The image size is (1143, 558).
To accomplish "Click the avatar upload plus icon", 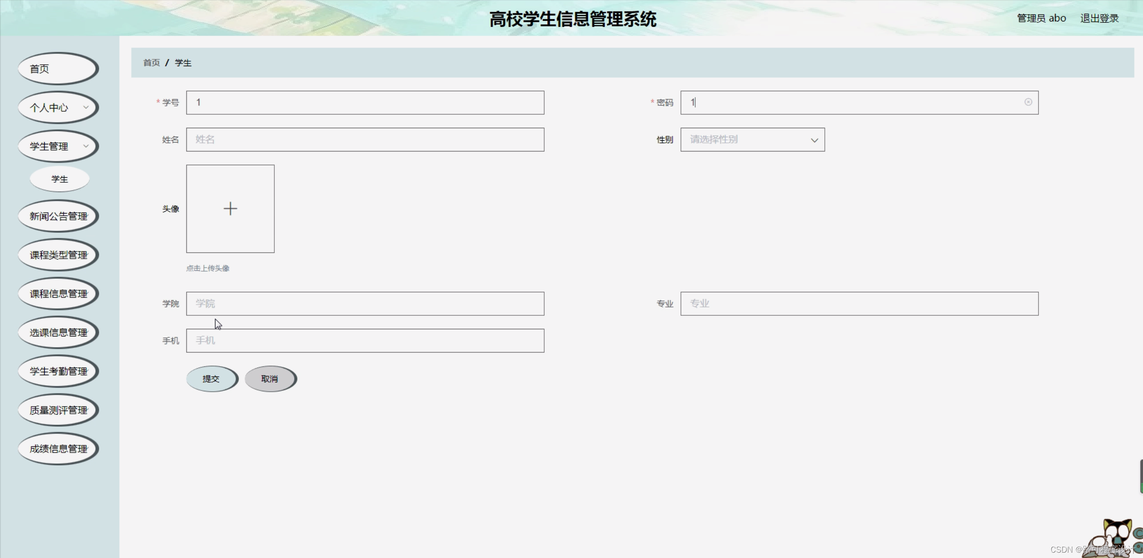I will 230,208.
